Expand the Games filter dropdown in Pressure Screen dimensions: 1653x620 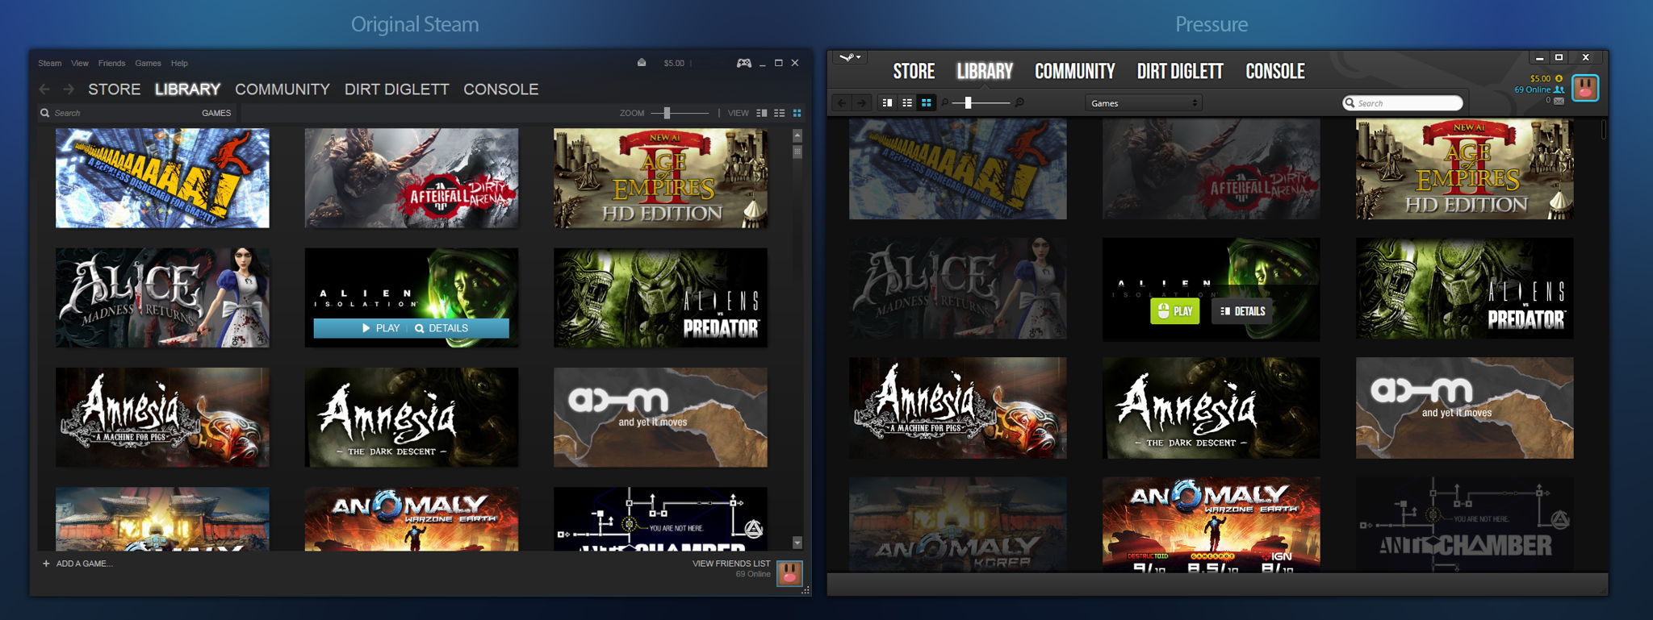tap(1144, 103)
